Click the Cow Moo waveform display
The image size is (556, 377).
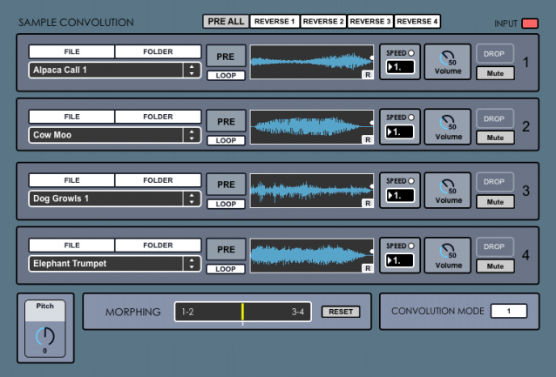pos(312,127)
